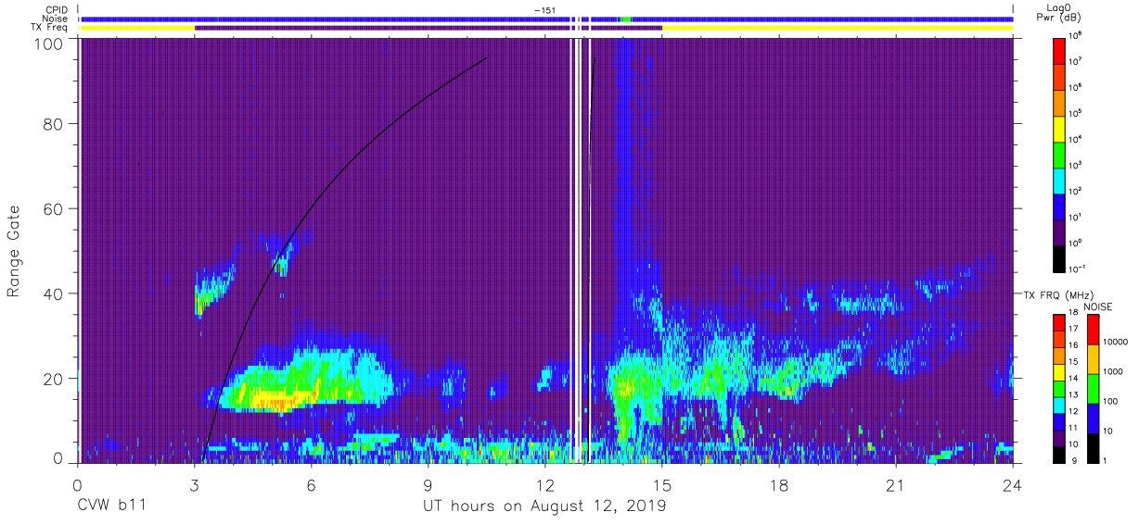Pick the blue segment of the NOISE colorbar
This screenshot has height=525, width=1139.
(x=1093, y=418)
